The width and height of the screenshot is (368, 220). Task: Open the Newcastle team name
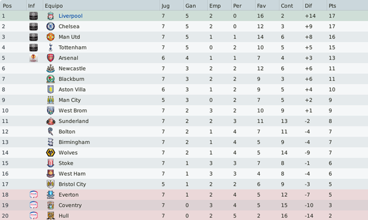72,68
